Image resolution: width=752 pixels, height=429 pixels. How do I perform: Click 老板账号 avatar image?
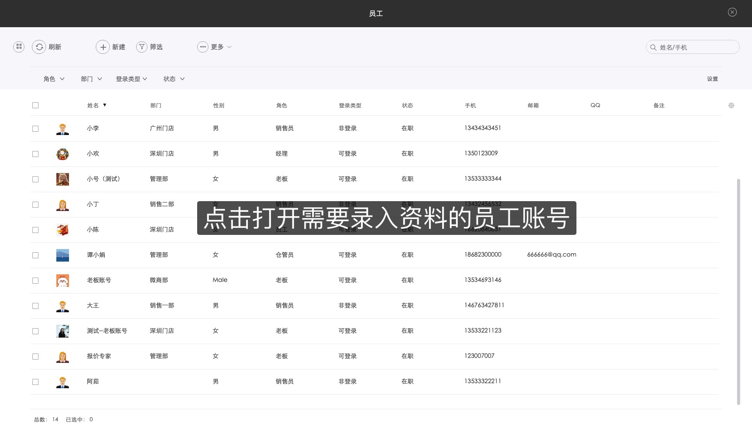pos(62,280)
